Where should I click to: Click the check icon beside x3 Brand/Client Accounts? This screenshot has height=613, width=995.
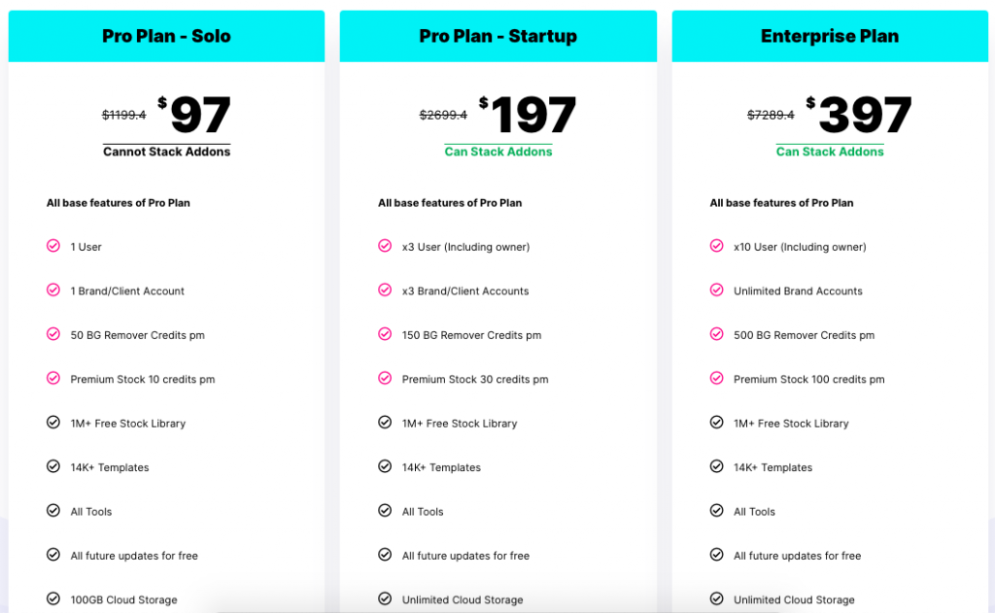pos(385,290)
